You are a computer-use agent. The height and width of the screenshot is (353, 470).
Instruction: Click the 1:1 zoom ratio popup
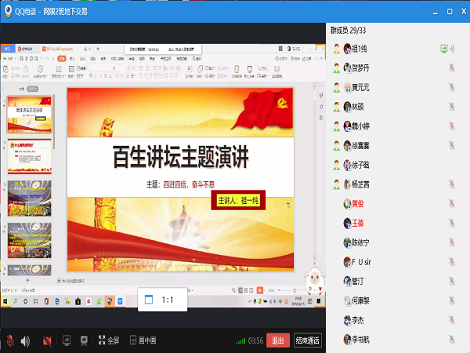click(161, 300)
